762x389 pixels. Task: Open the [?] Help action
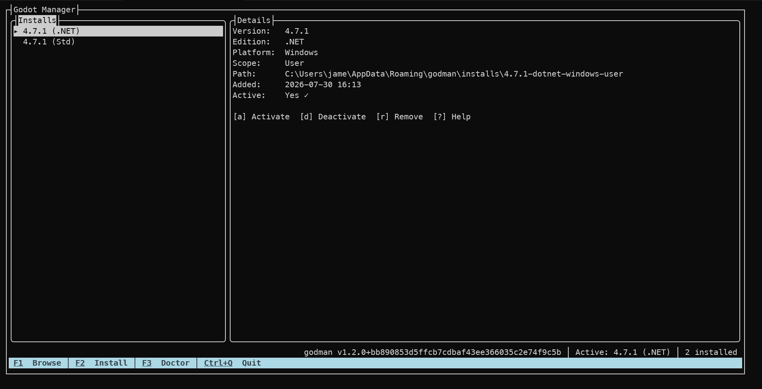(452, 117)
